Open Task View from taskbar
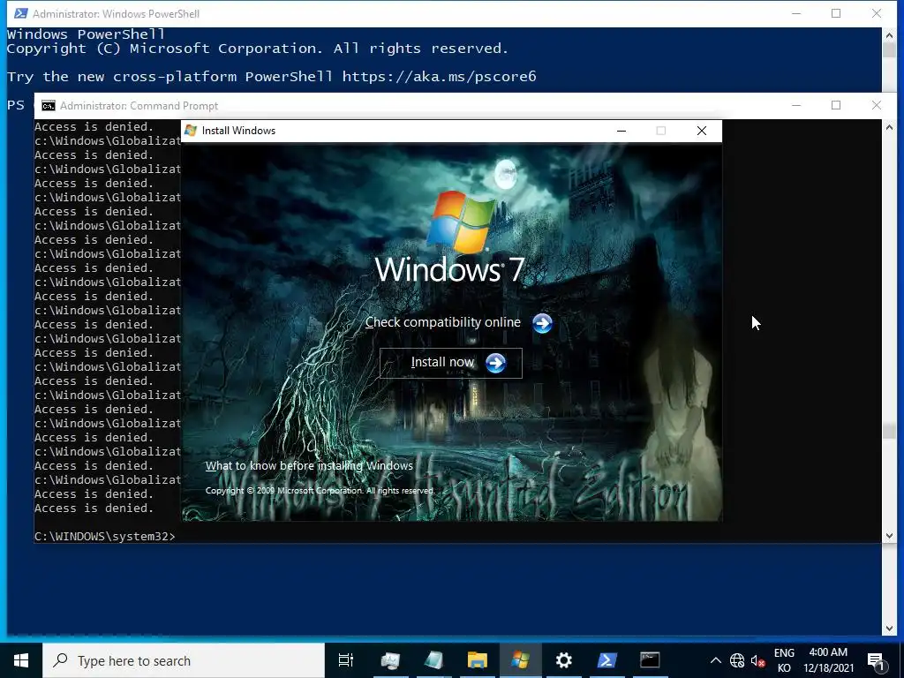The width and height of the screenshot is (904, 678). click(346, 660)
